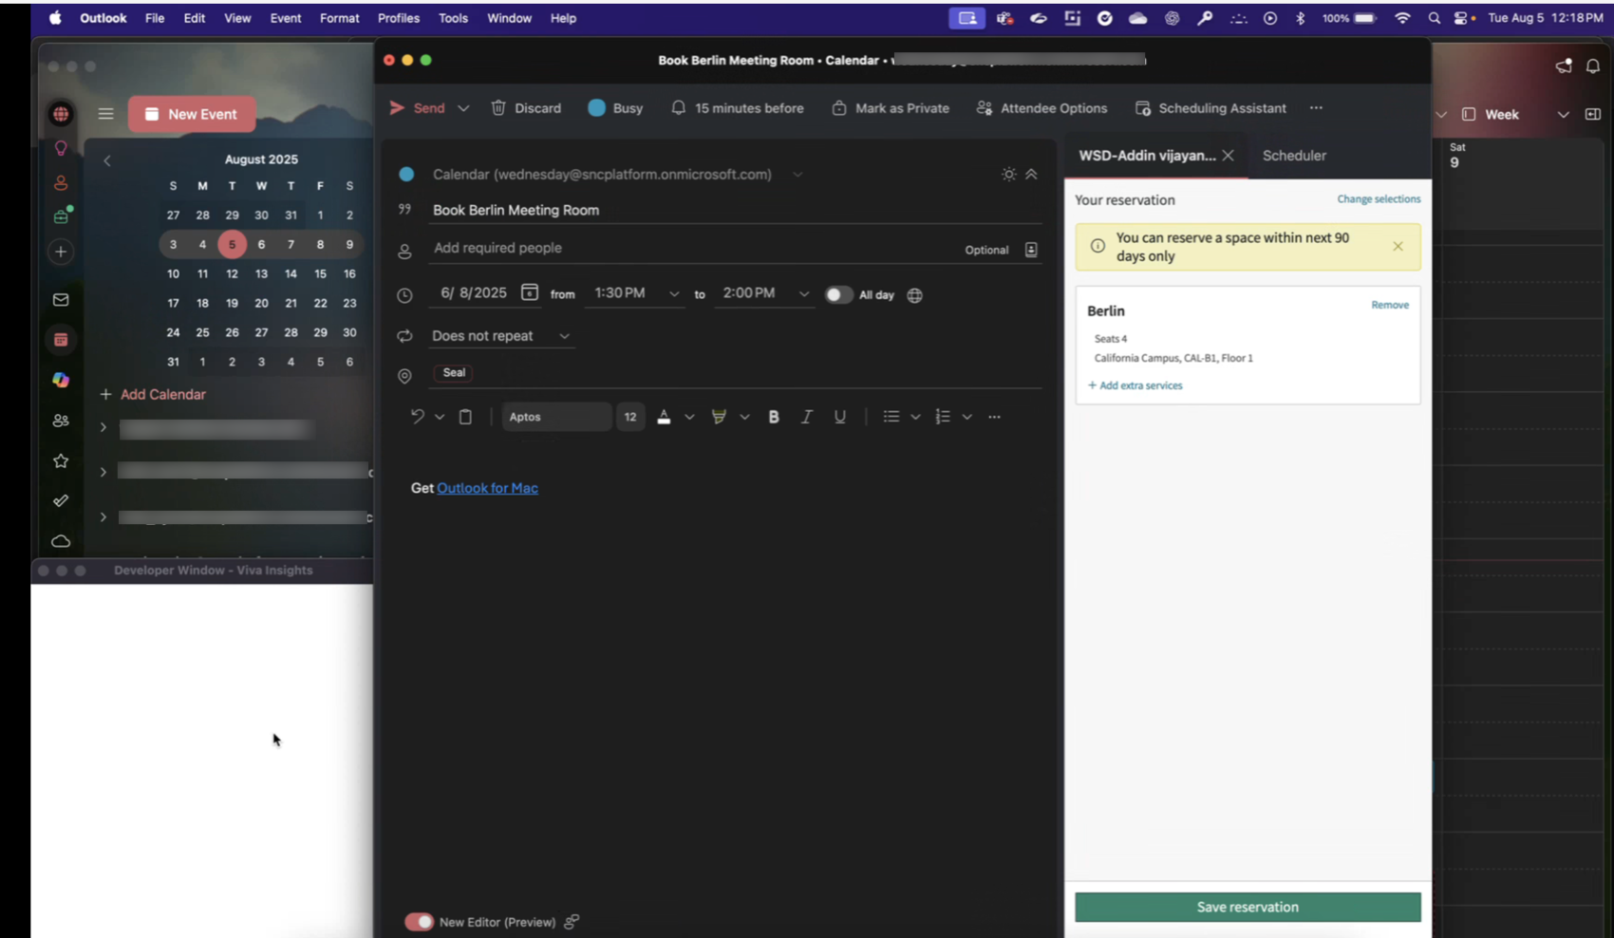
Task: Toggle the hamburger navigation menu
Action: pos(105,114)
